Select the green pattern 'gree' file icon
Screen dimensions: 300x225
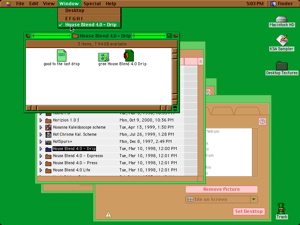[103, 57]
